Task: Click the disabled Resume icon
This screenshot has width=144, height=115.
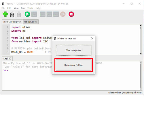Action: click(x=63, y=14)
